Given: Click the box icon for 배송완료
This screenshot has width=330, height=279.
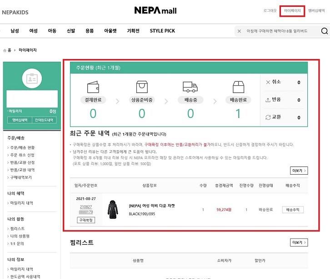Looking at the screenshot, I should 238,87.
